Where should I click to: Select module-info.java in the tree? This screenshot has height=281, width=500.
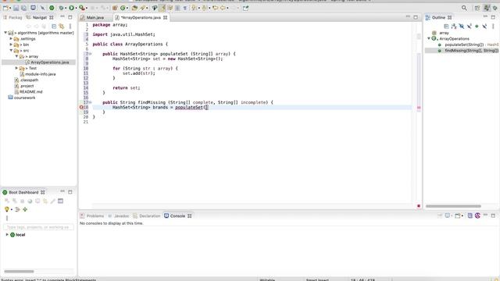coord(40,74)
